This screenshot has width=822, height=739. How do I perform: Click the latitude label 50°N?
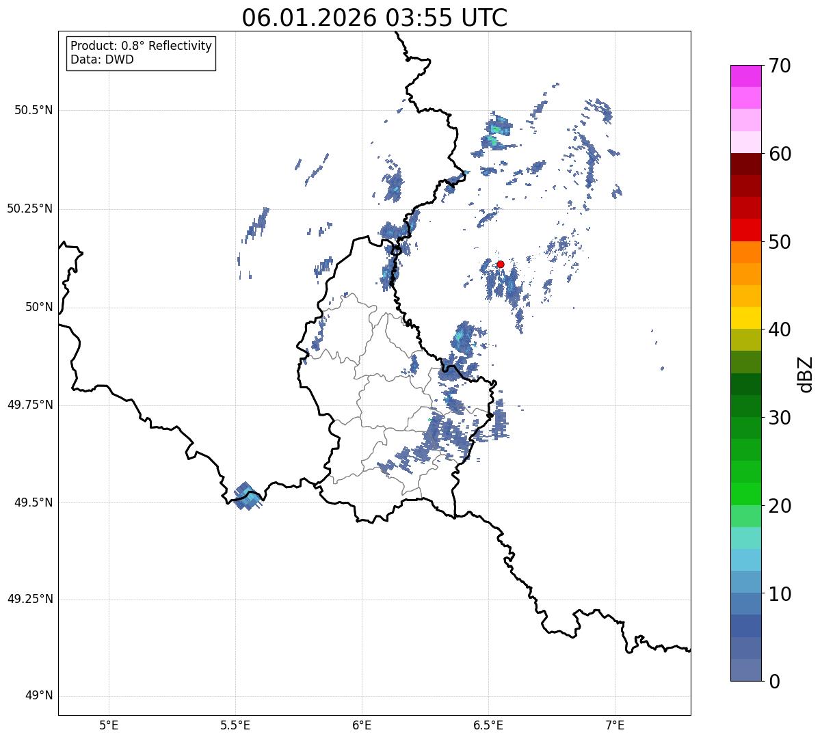(39, 307)
